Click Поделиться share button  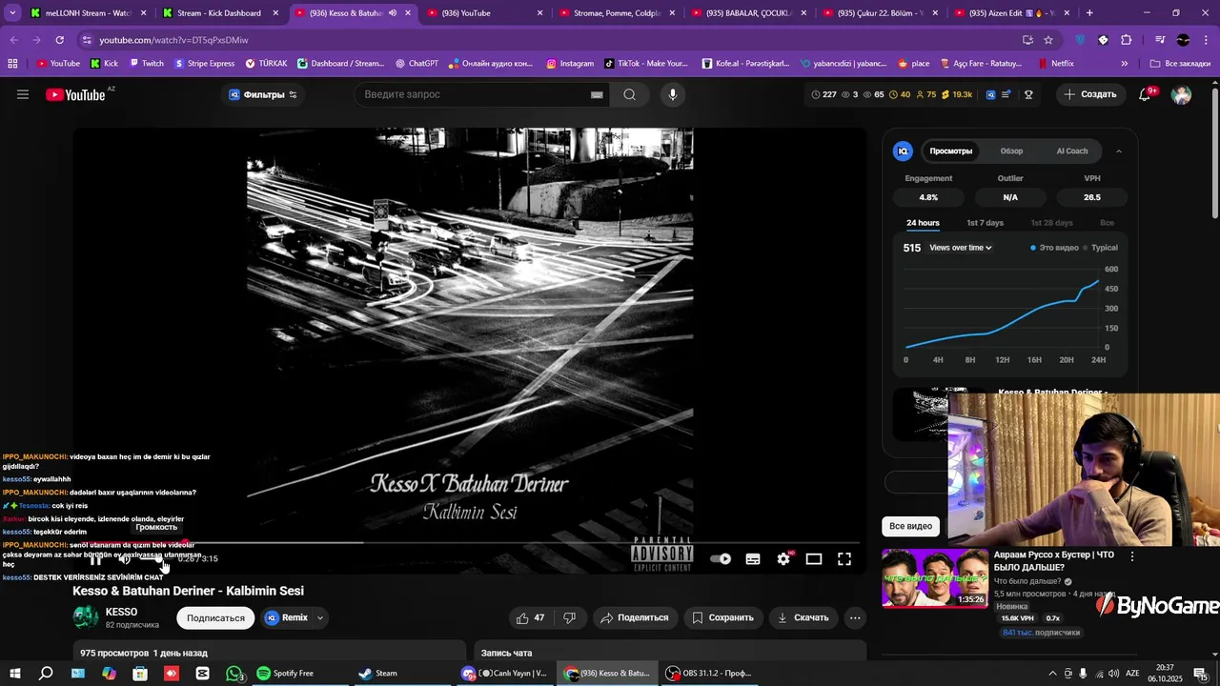[635, 617]
